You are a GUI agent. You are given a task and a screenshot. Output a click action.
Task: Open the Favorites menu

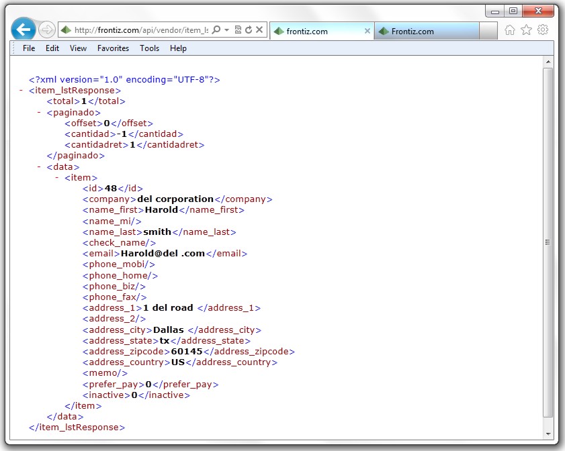[x=113, y=48]
